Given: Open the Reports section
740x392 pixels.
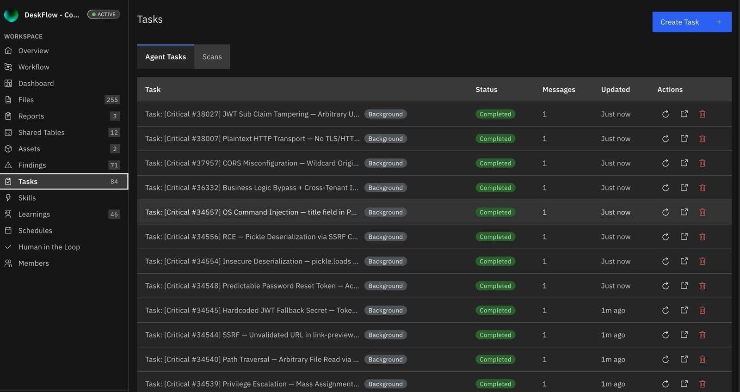Looking at the screenshot, I should point(64,116).
